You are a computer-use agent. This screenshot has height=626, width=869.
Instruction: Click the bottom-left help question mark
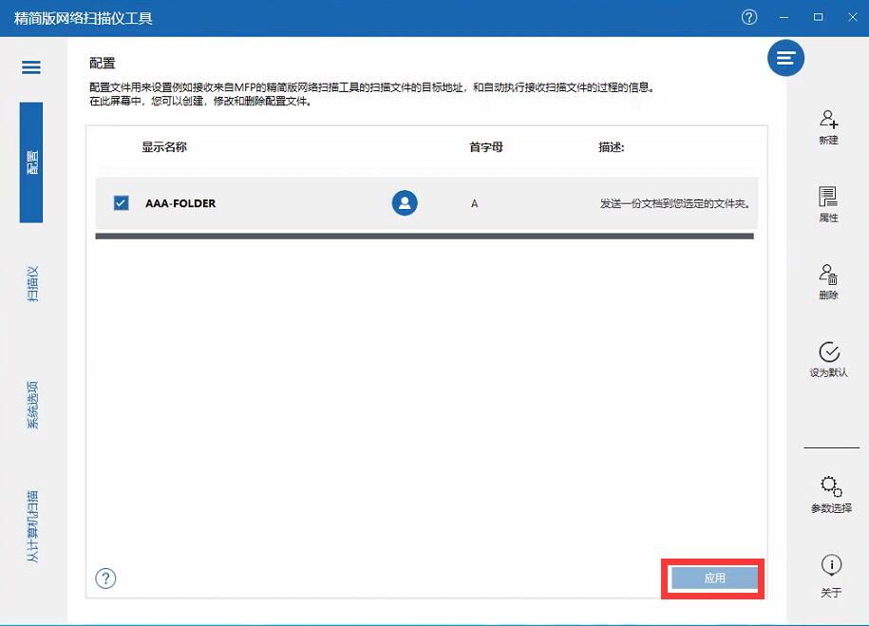click(105, 578)
